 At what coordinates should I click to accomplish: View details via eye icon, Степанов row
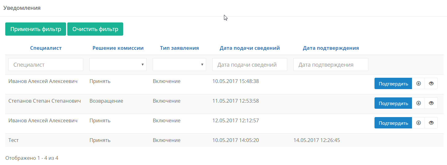pyautogui.click(x=431, y=103)
